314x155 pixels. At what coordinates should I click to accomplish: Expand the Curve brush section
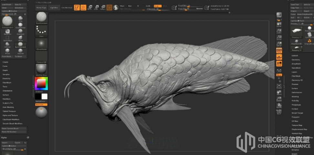coord(5,66)
